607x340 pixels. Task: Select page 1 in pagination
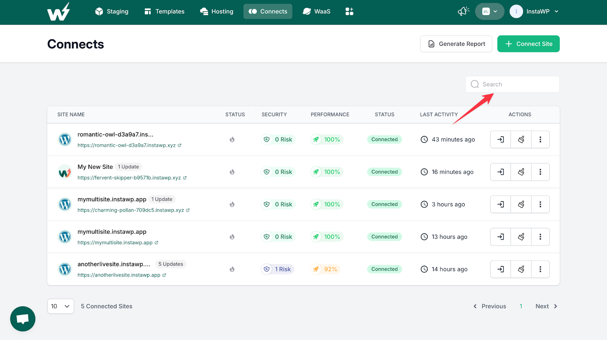coord(521,306)
